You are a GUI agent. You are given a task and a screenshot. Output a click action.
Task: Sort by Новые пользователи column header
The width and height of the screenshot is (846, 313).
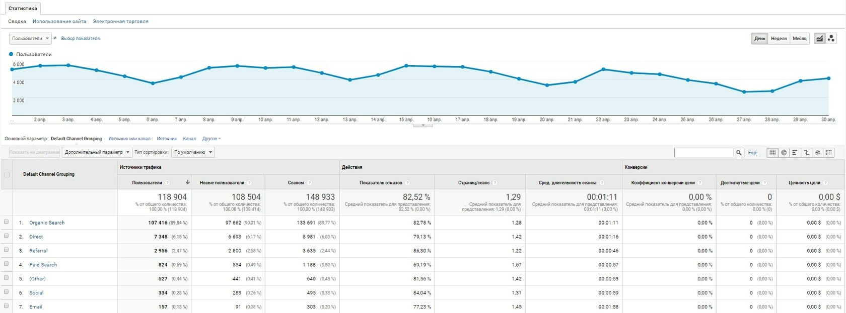coord(222,183)
